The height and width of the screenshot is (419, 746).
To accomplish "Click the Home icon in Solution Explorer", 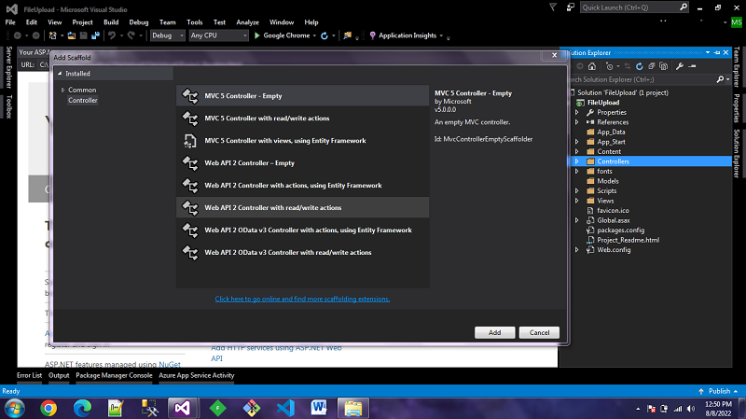I will point(592,66).
